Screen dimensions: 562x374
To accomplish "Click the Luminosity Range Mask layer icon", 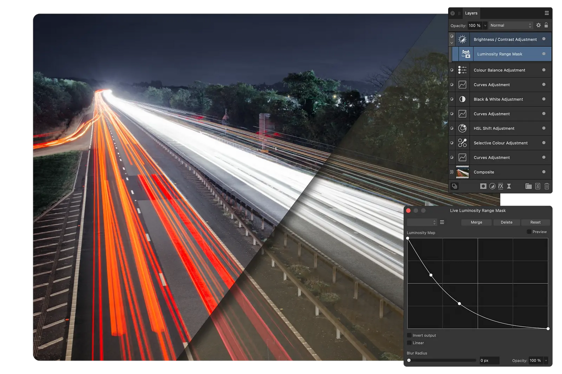I will (466, 54).
